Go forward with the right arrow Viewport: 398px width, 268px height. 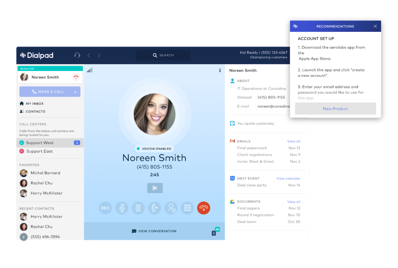click(99, 55)
